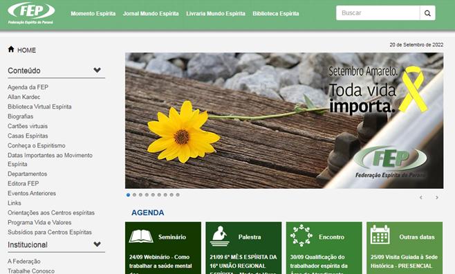Open Biblioteca Virtual Espírita link

tap(39, 107)
